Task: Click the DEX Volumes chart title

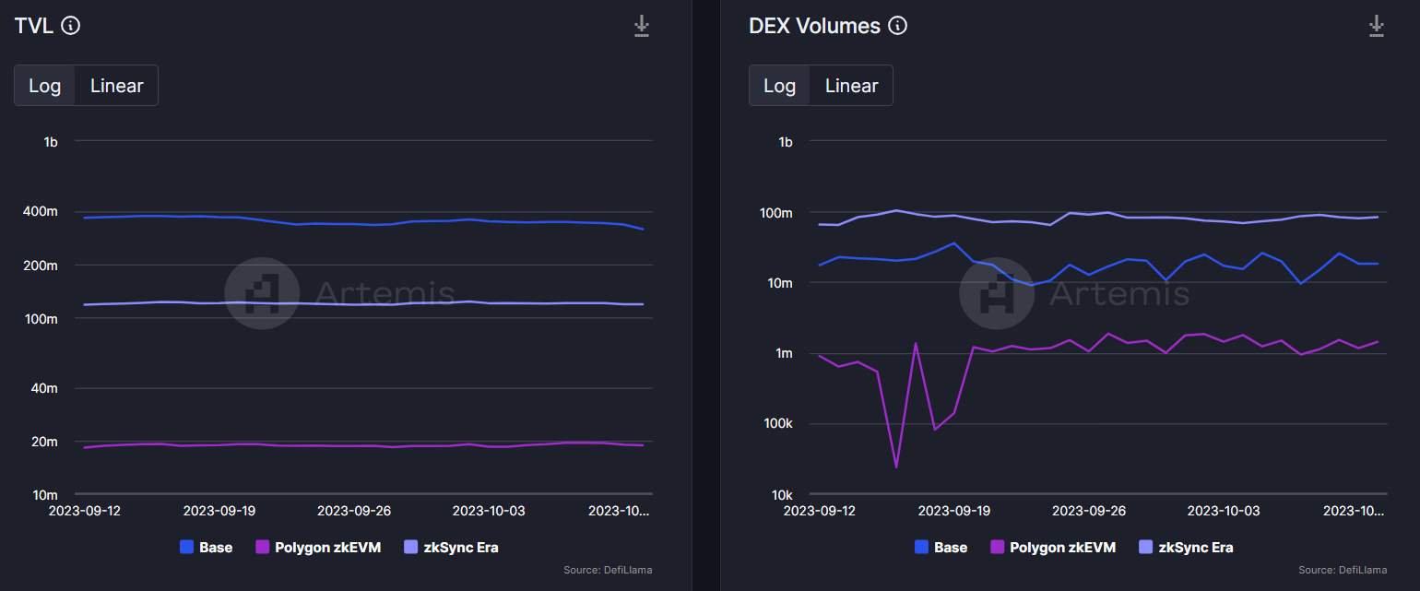Action: pos(814,26)
